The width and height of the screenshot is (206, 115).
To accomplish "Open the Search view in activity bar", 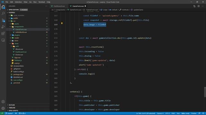I will click(x=3, y=13).
